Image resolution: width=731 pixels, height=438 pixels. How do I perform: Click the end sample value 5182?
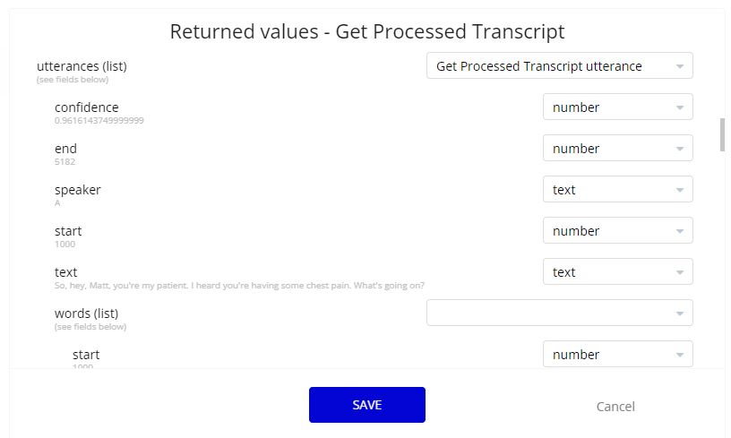pos(64,162)
